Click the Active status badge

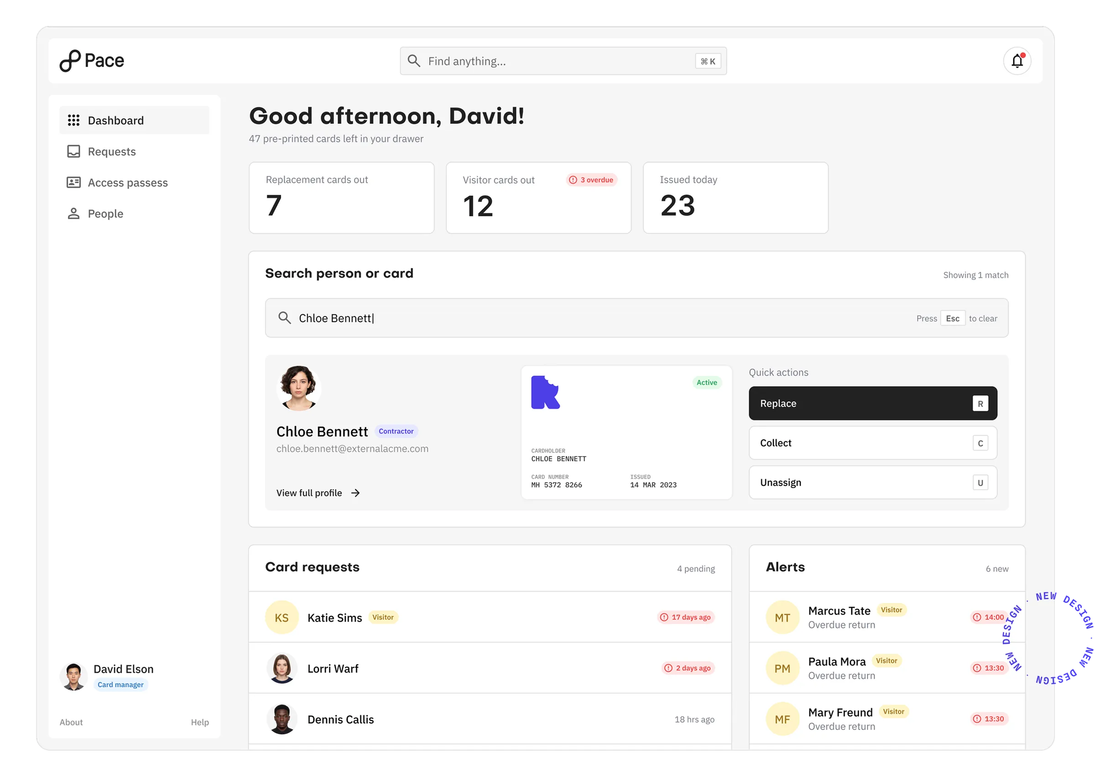pos(706,382)
